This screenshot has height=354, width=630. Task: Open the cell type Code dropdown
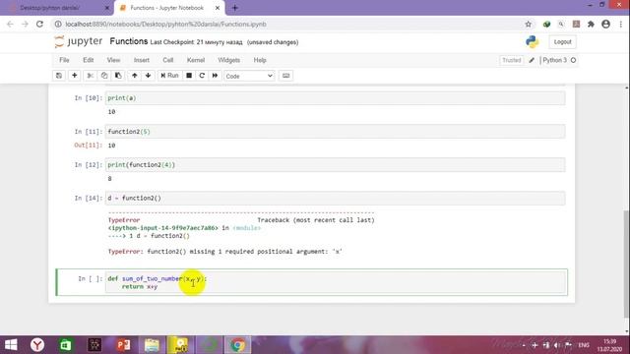[x=249, y=76]
